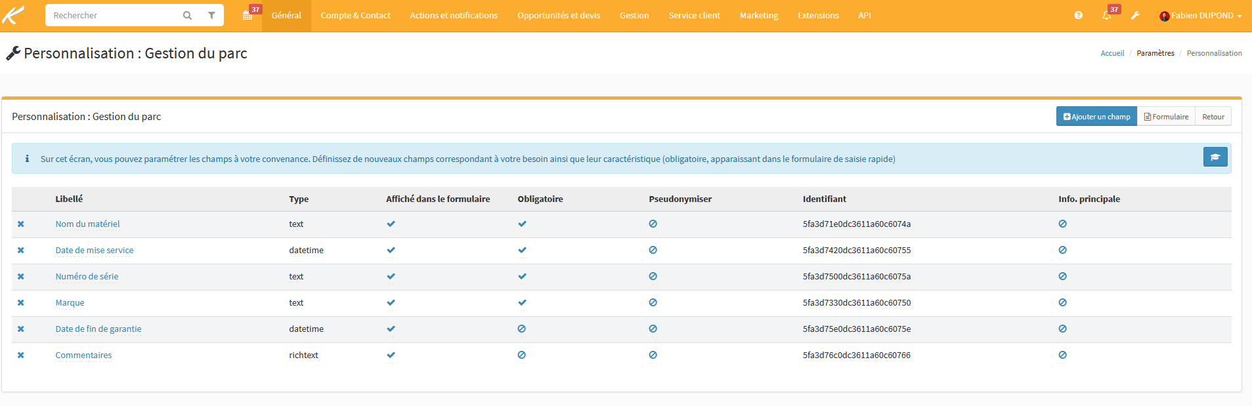Click the Formulaire button
Image resolution: width=1252 pixels, height=406 pixels.
pyautogui.click(x=1166, y=116)
